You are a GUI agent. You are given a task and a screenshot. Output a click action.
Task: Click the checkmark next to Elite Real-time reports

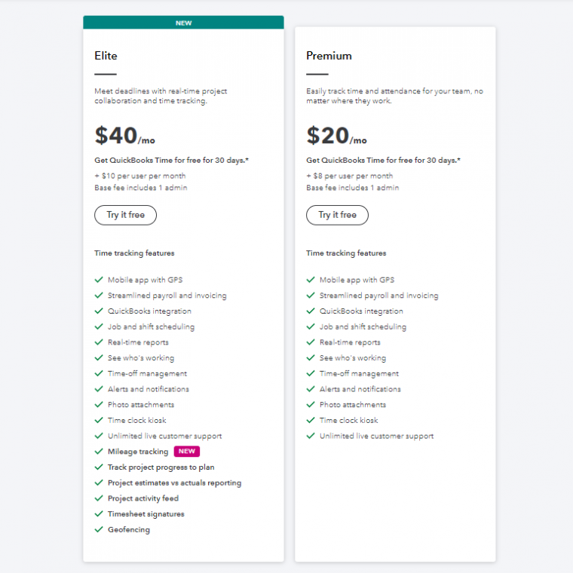tap(99, 342)
